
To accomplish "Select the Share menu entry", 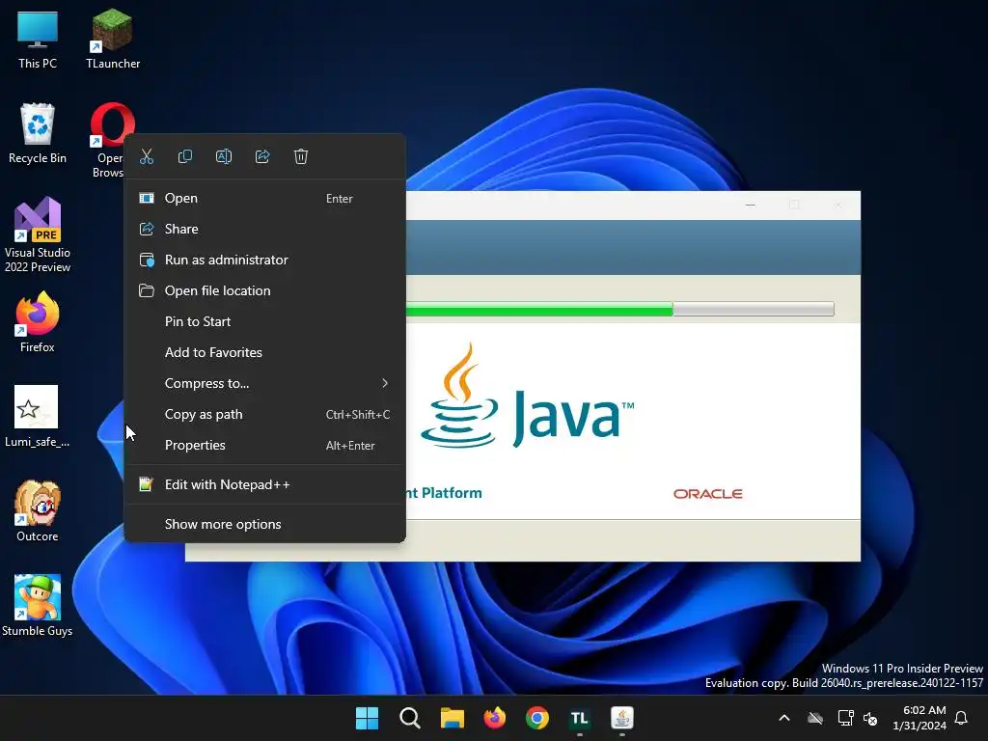I will 264,229.
